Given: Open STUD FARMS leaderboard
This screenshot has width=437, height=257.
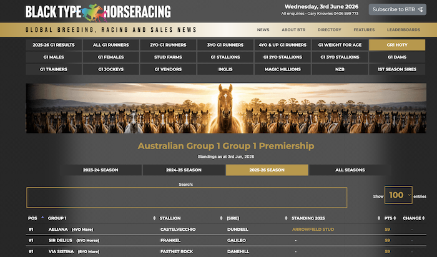Looking at the screenshot, I should coord(168,57).
